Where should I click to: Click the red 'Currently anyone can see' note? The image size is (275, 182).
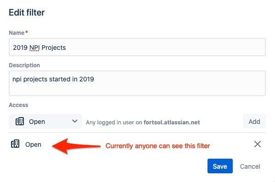(x=157, y=146)
